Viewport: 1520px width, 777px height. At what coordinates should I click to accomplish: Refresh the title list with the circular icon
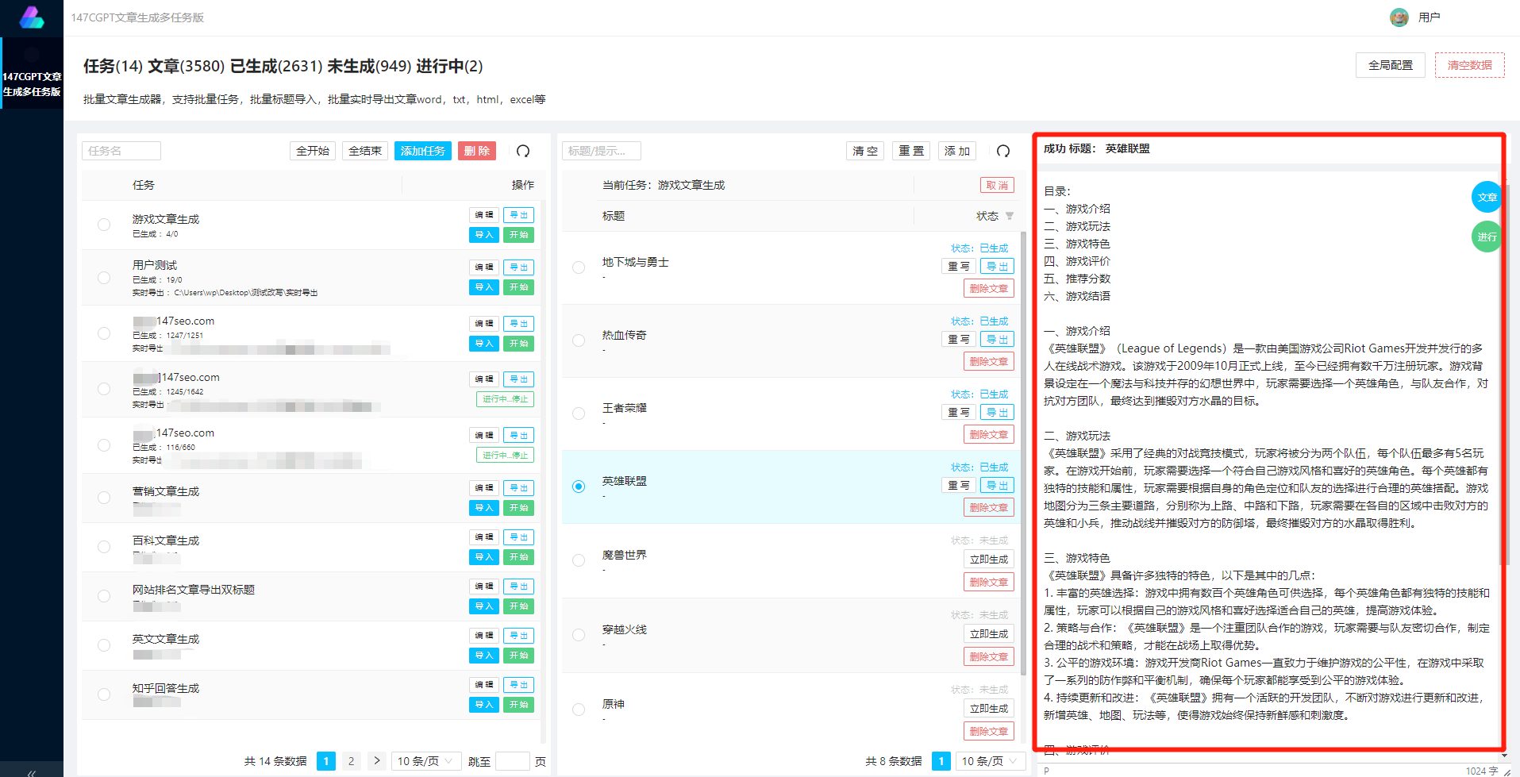coord(1003,151)
